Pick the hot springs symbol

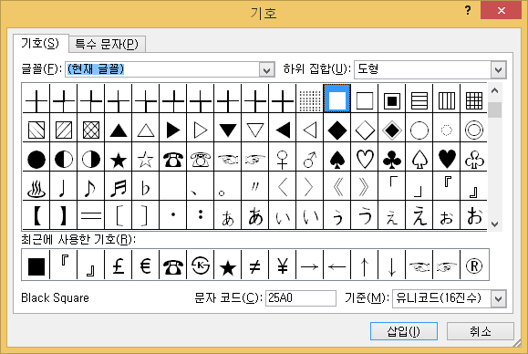[36, 188]
